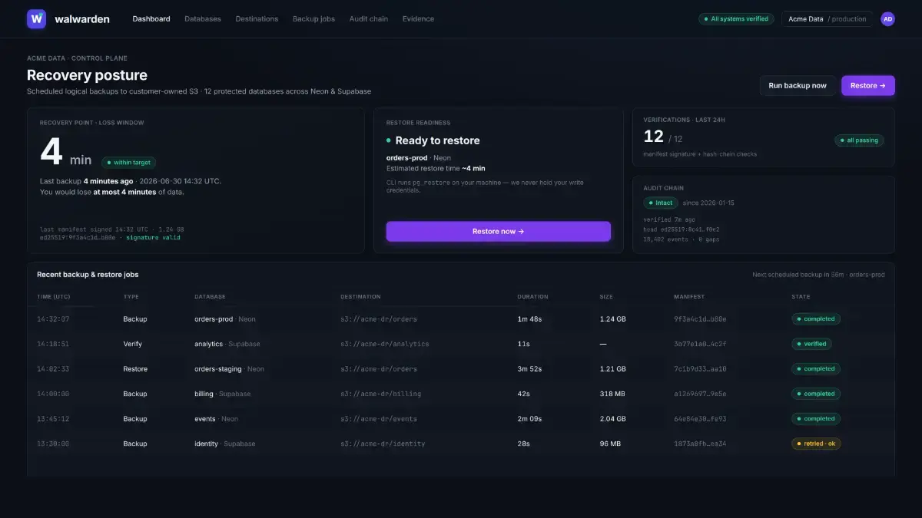Click the All systems verified status badge
Image resolution: width=922 pixels, height=518 pixels.
pyautogui.click(x=736, y=19)
